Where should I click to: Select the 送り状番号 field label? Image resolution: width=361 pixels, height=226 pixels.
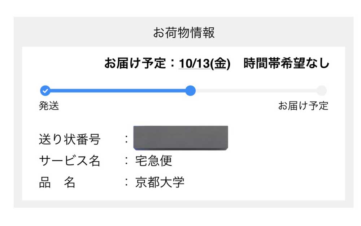(x=70, y=139)
